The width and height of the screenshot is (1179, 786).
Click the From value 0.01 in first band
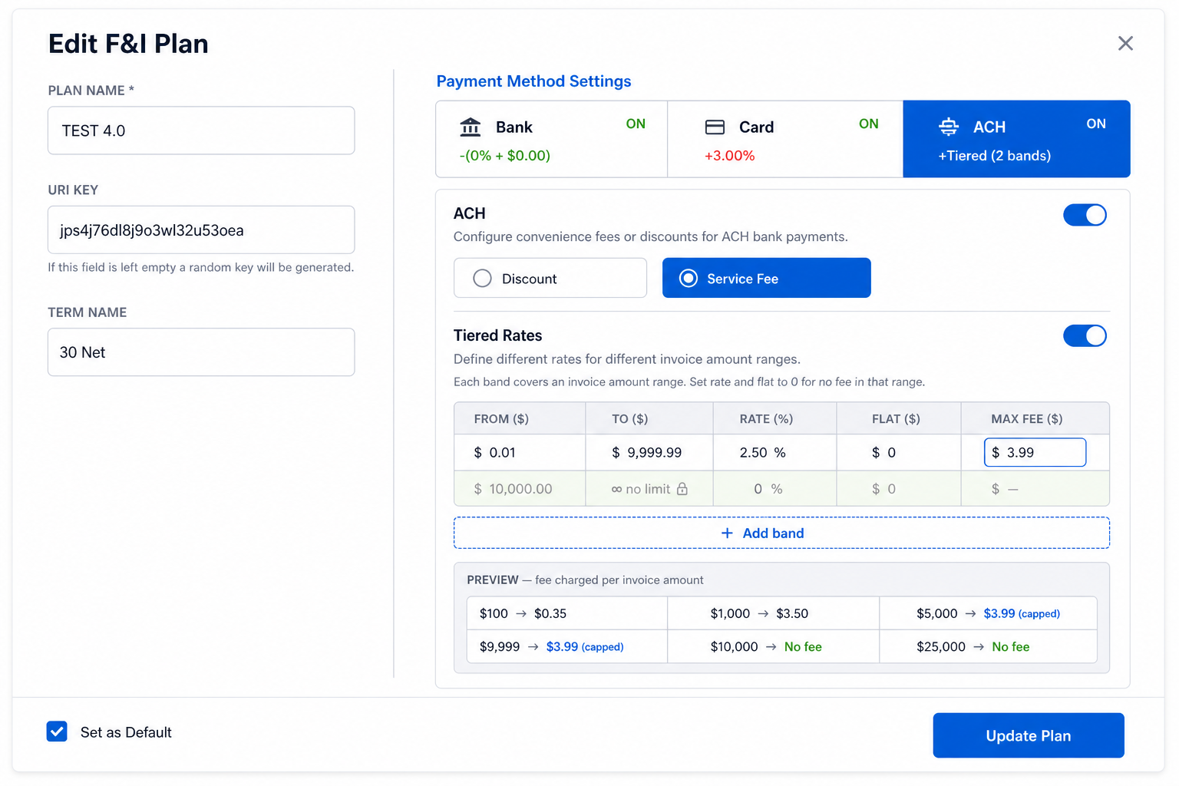tap(502, 453)
